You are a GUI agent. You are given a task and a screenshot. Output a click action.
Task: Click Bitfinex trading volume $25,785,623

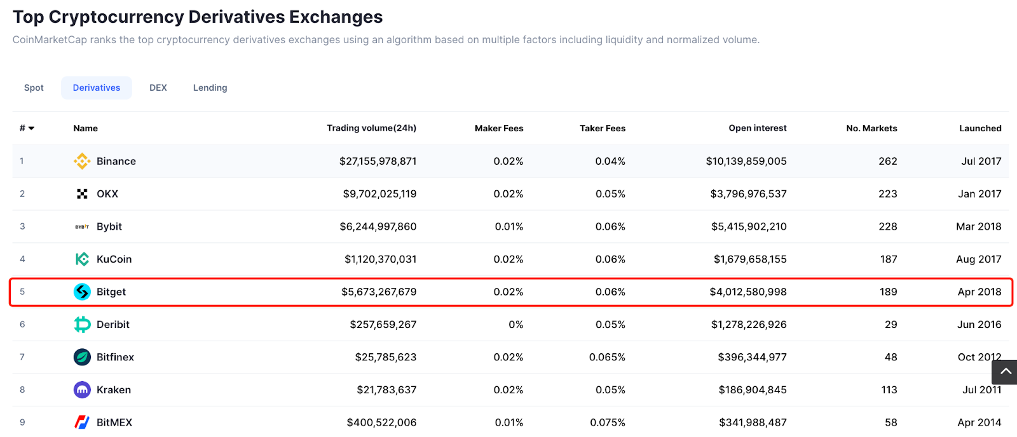(386, 357)
